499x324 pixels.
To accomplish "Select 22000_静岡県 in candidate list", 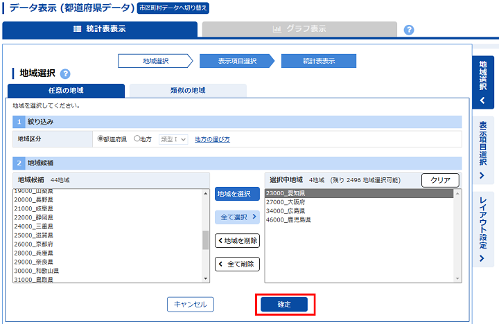I will pyautogui.click(x=107, y=217).
